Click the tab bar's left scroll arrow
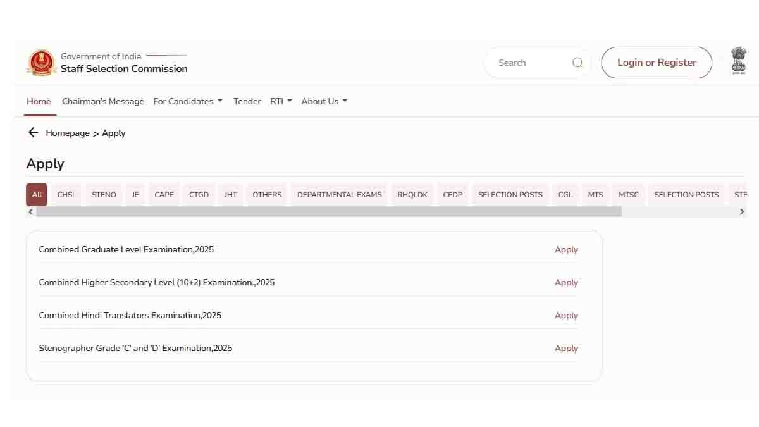This screenshot has height=427, width=759. click(x=31, y=212)
